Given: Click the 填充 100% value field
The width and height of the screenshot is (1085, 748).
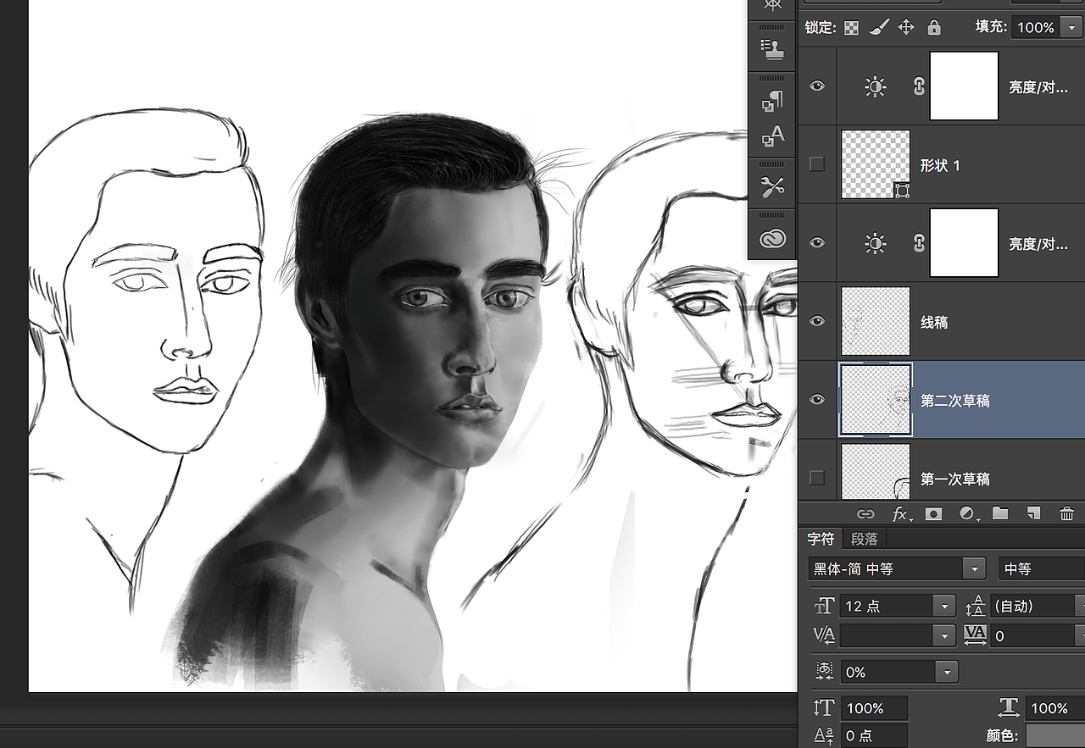Looking at the screenshot, I should coord(1036,28).
